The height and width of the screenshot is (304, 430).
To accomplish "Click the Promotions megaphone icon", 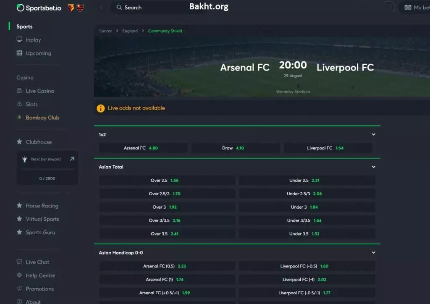I will (19, 289).
